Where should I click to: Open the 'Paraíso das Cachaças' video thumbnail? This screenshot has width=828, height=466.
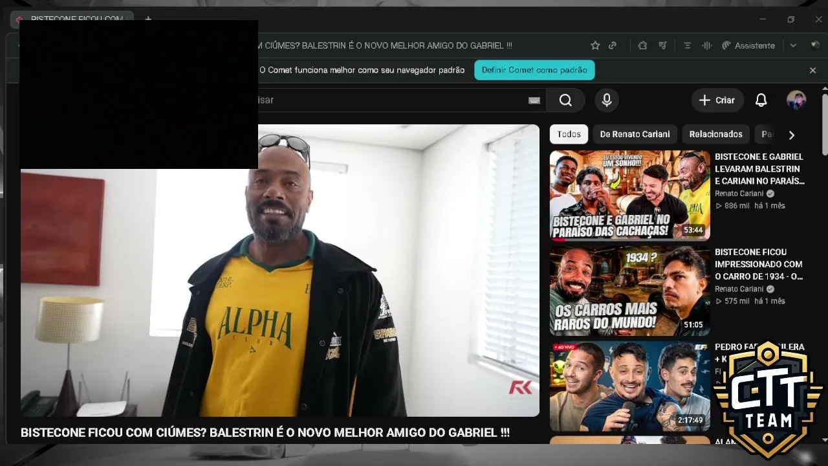(x=629, y=195)
